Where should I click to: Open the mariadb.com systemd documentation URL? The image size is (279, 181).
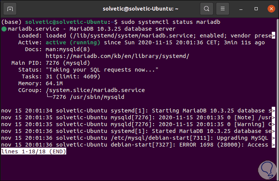click(x=117, y=56)
